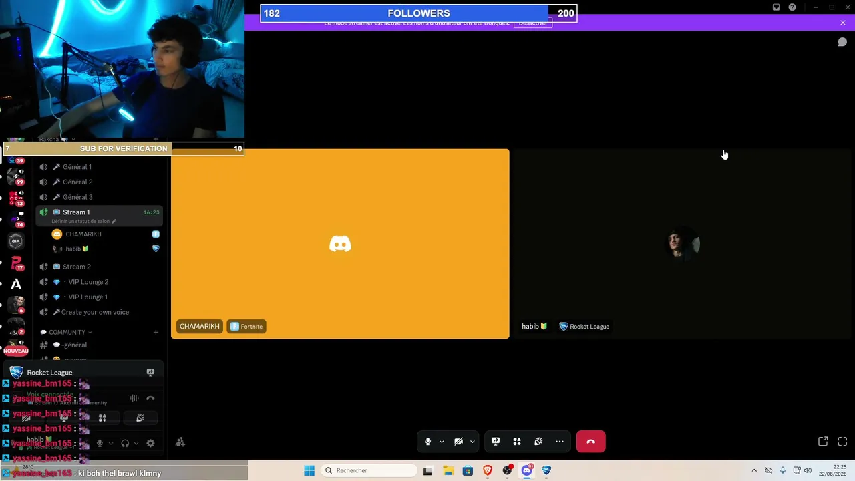Screen dimensions: 855x481
Task: Open the server with 99 notifications
Action: pyautogui.click(x=16, y=177)
